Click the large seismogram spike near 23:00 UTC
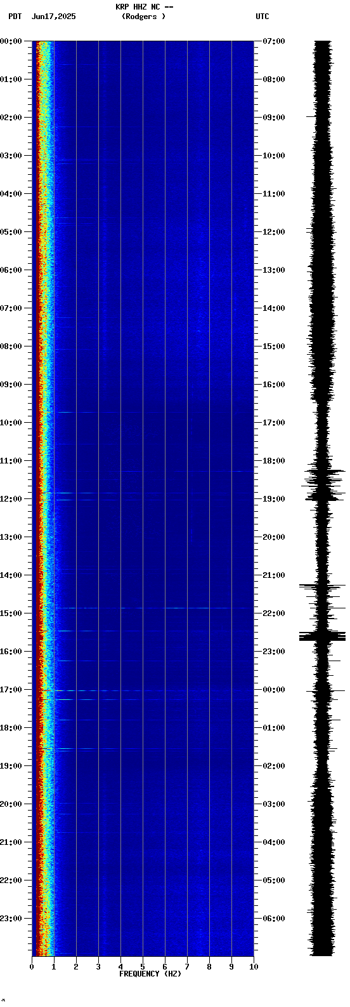 [323, 636]
